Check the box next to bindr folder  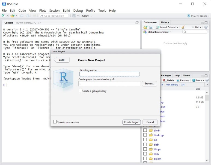coord(145,130)
